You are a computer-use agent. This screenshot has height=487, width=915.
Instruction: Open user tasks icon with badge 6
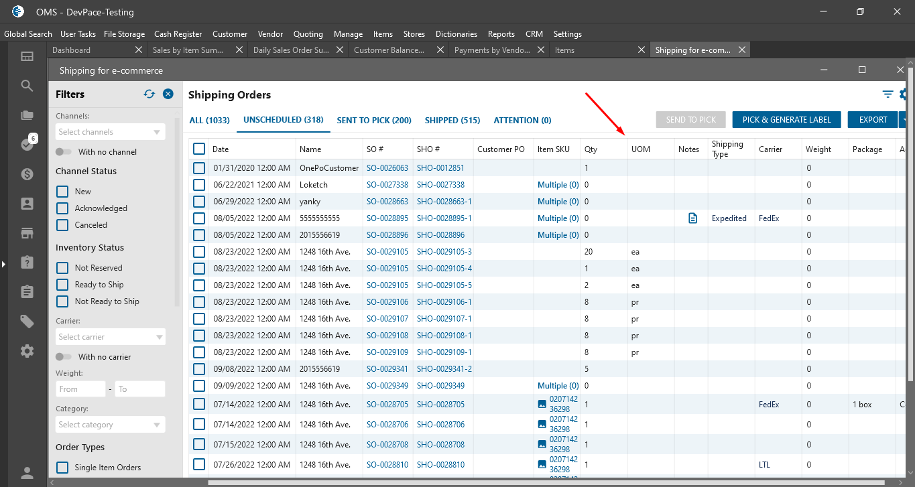[x=27, y=144]
